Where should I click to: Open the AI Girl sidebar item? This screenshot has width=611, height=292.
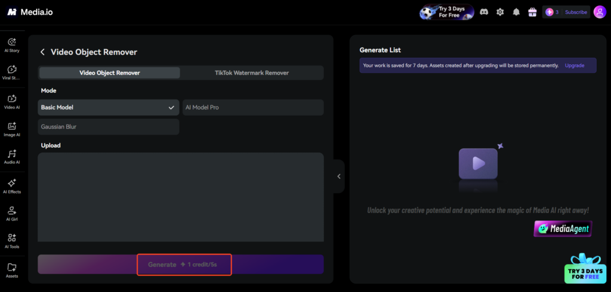12,214
